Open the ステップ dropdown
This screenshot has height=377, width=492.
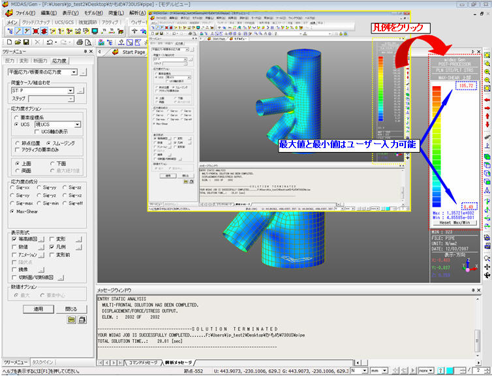71,98
